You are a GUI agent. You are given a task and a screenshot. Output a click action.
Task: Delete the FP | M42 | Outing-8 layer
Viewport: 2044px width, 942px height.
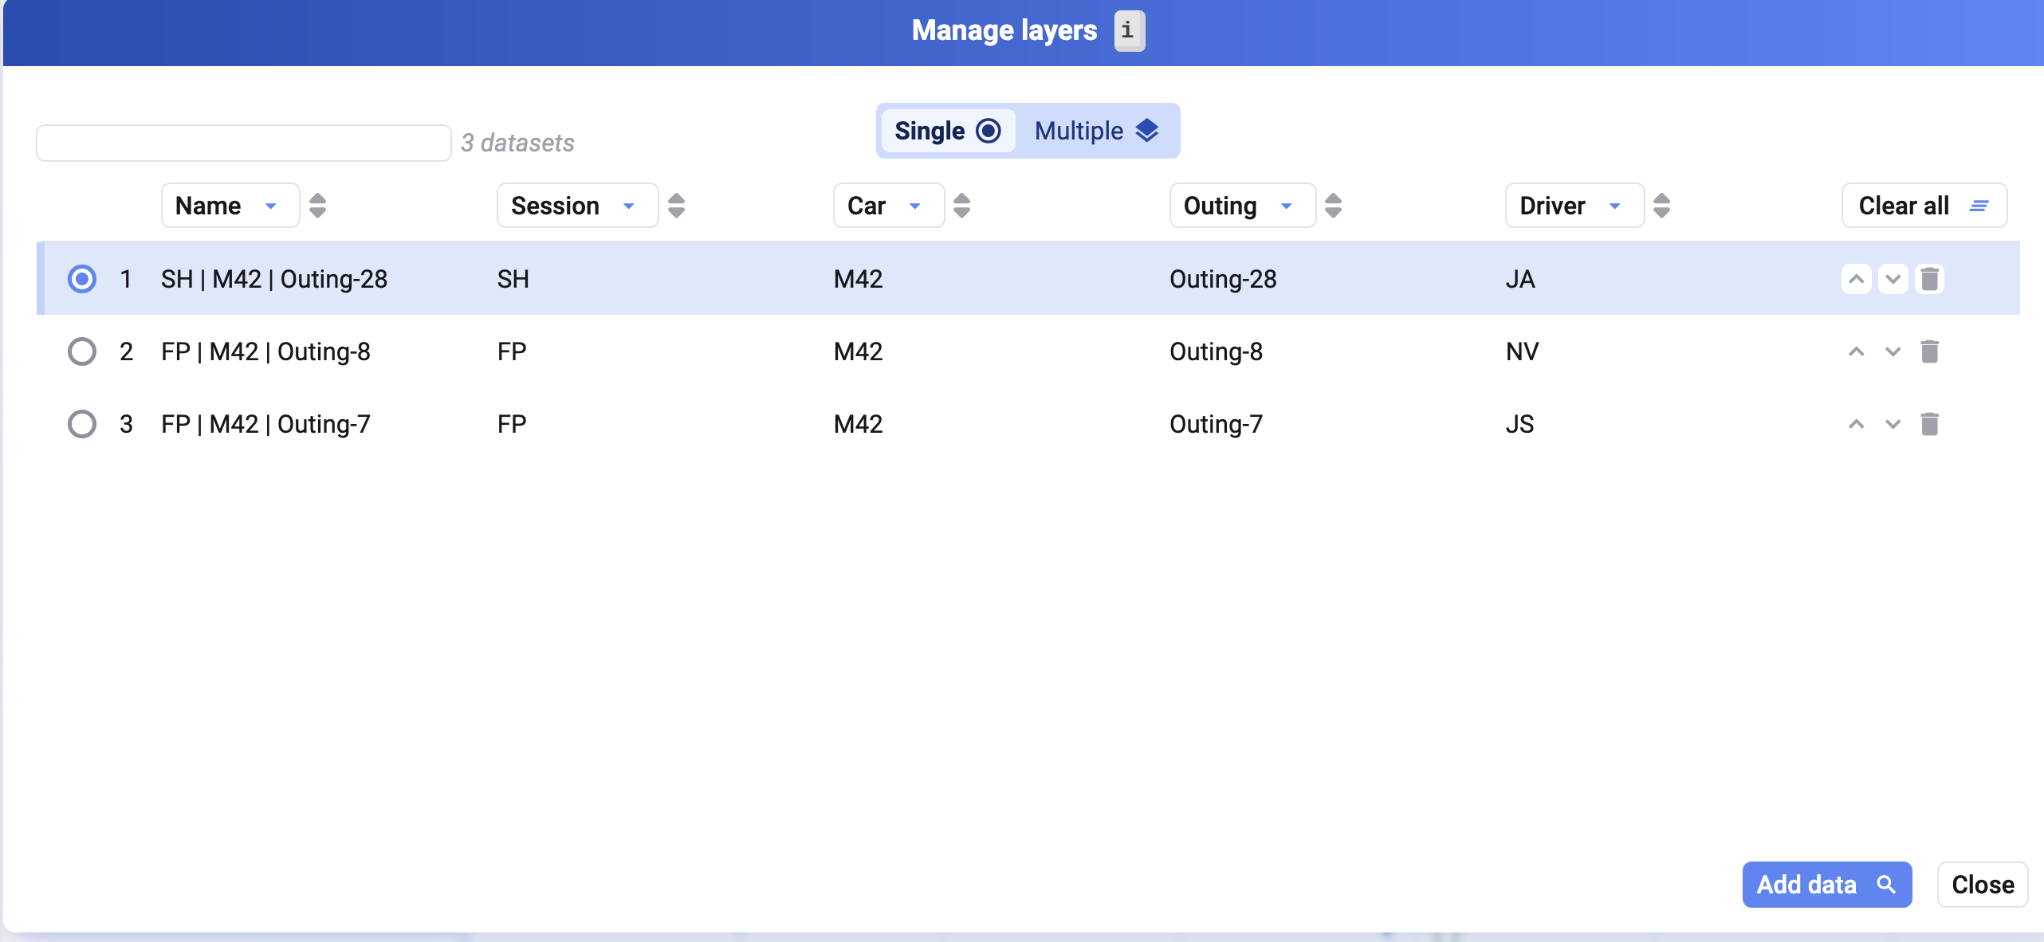pos(1929,351)
